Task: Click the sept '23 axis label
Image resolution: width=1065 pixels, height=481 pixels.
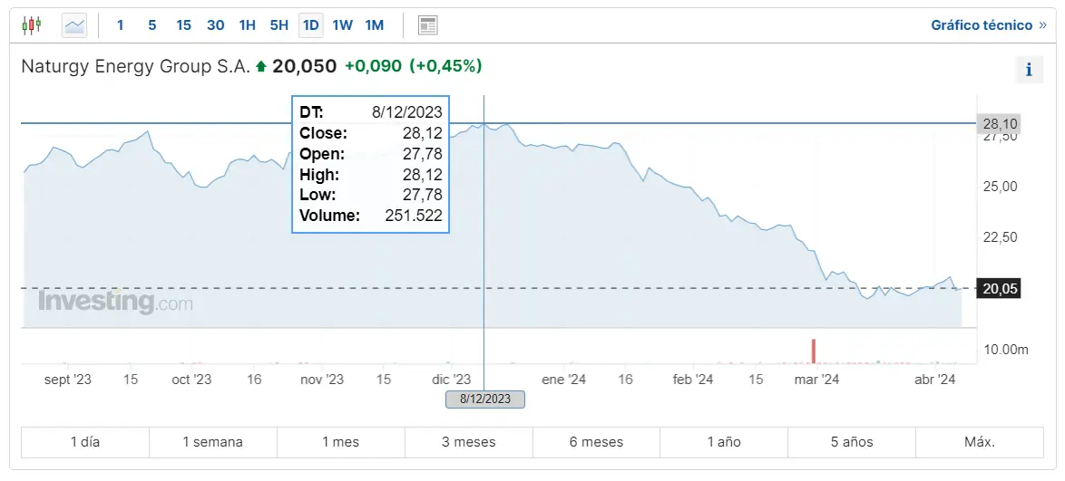Action: [x=68, y=380]
